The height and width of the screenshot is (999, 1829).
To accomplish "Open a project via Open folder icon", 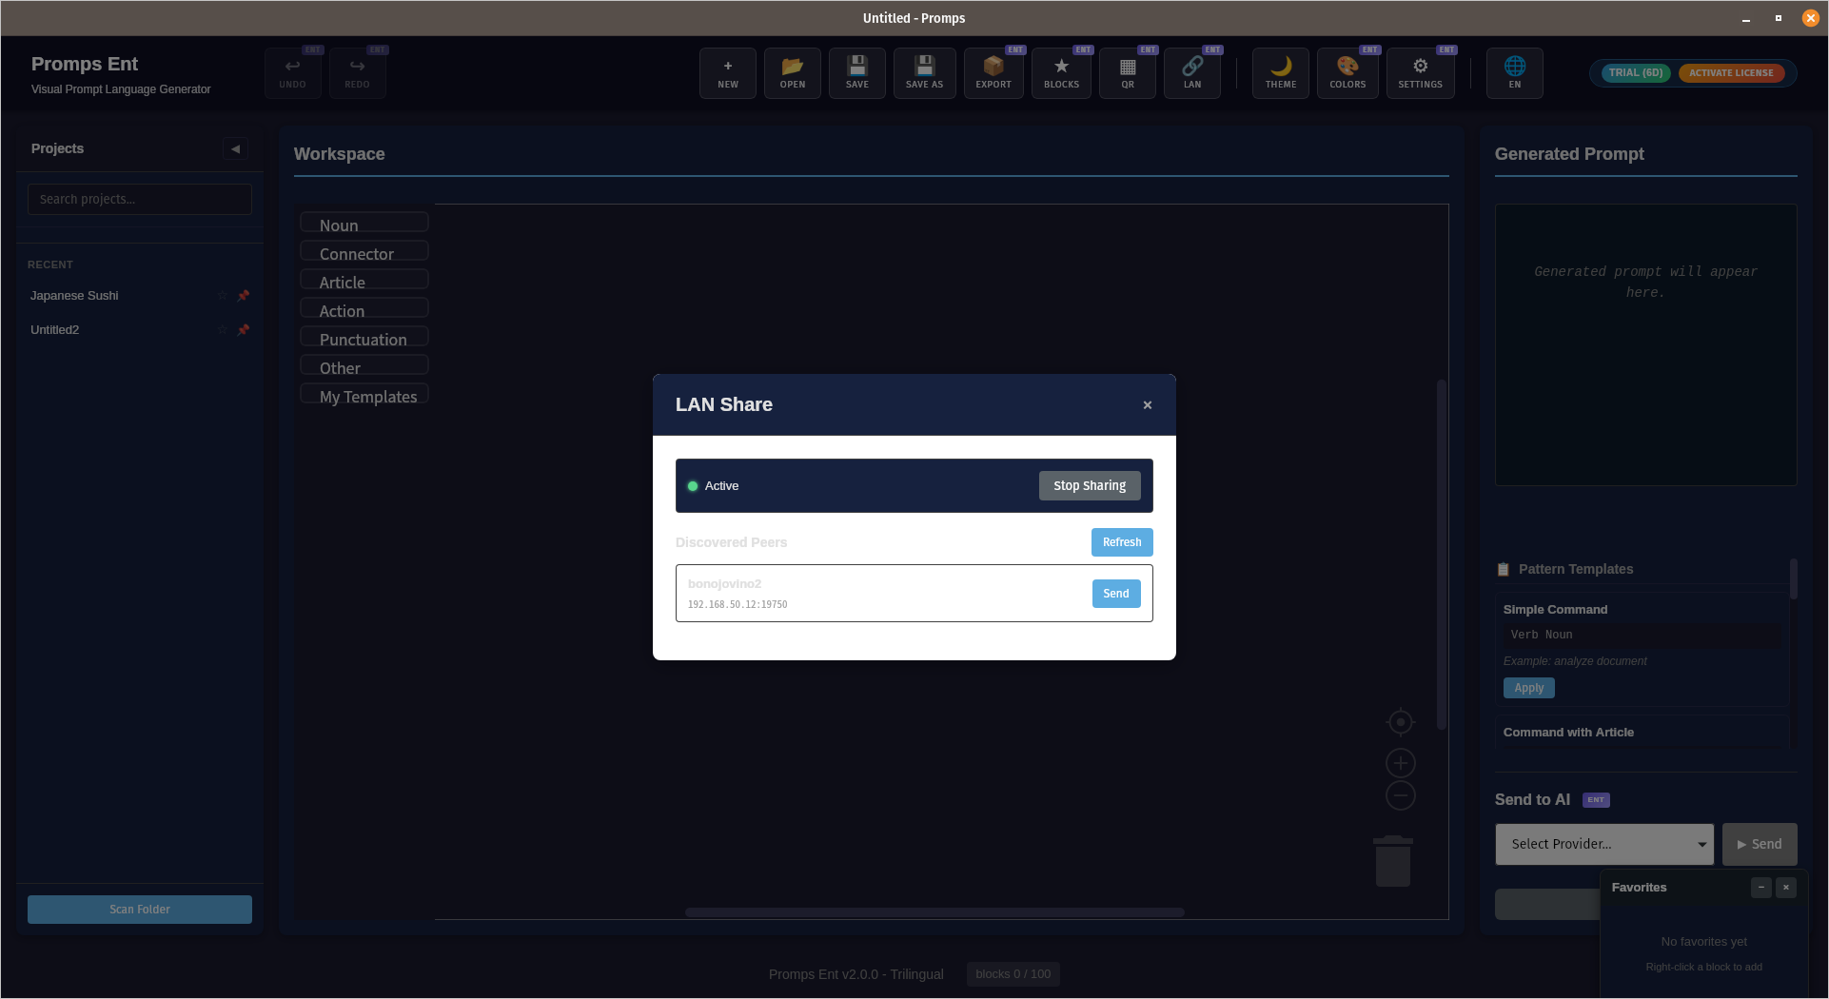I will [793, 73].
